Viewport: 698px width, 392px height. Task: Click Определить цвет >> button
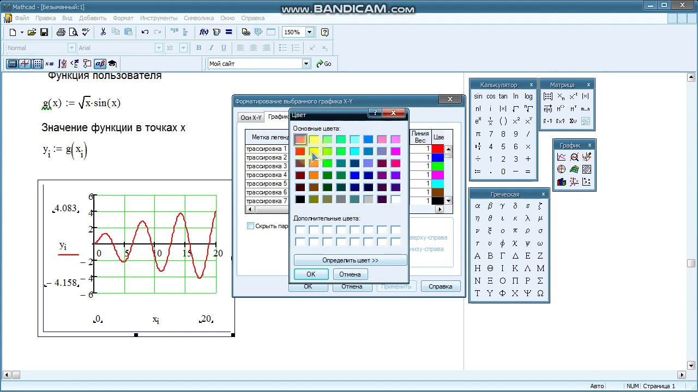[x=350, y=260]
